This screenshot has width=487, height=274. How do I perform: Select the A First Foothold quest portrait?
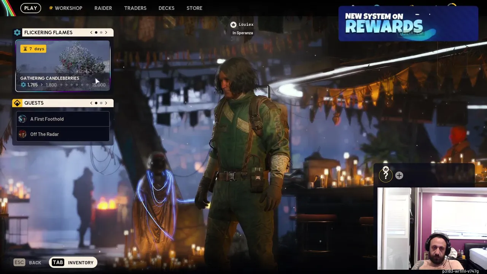(x=22, y=119)
